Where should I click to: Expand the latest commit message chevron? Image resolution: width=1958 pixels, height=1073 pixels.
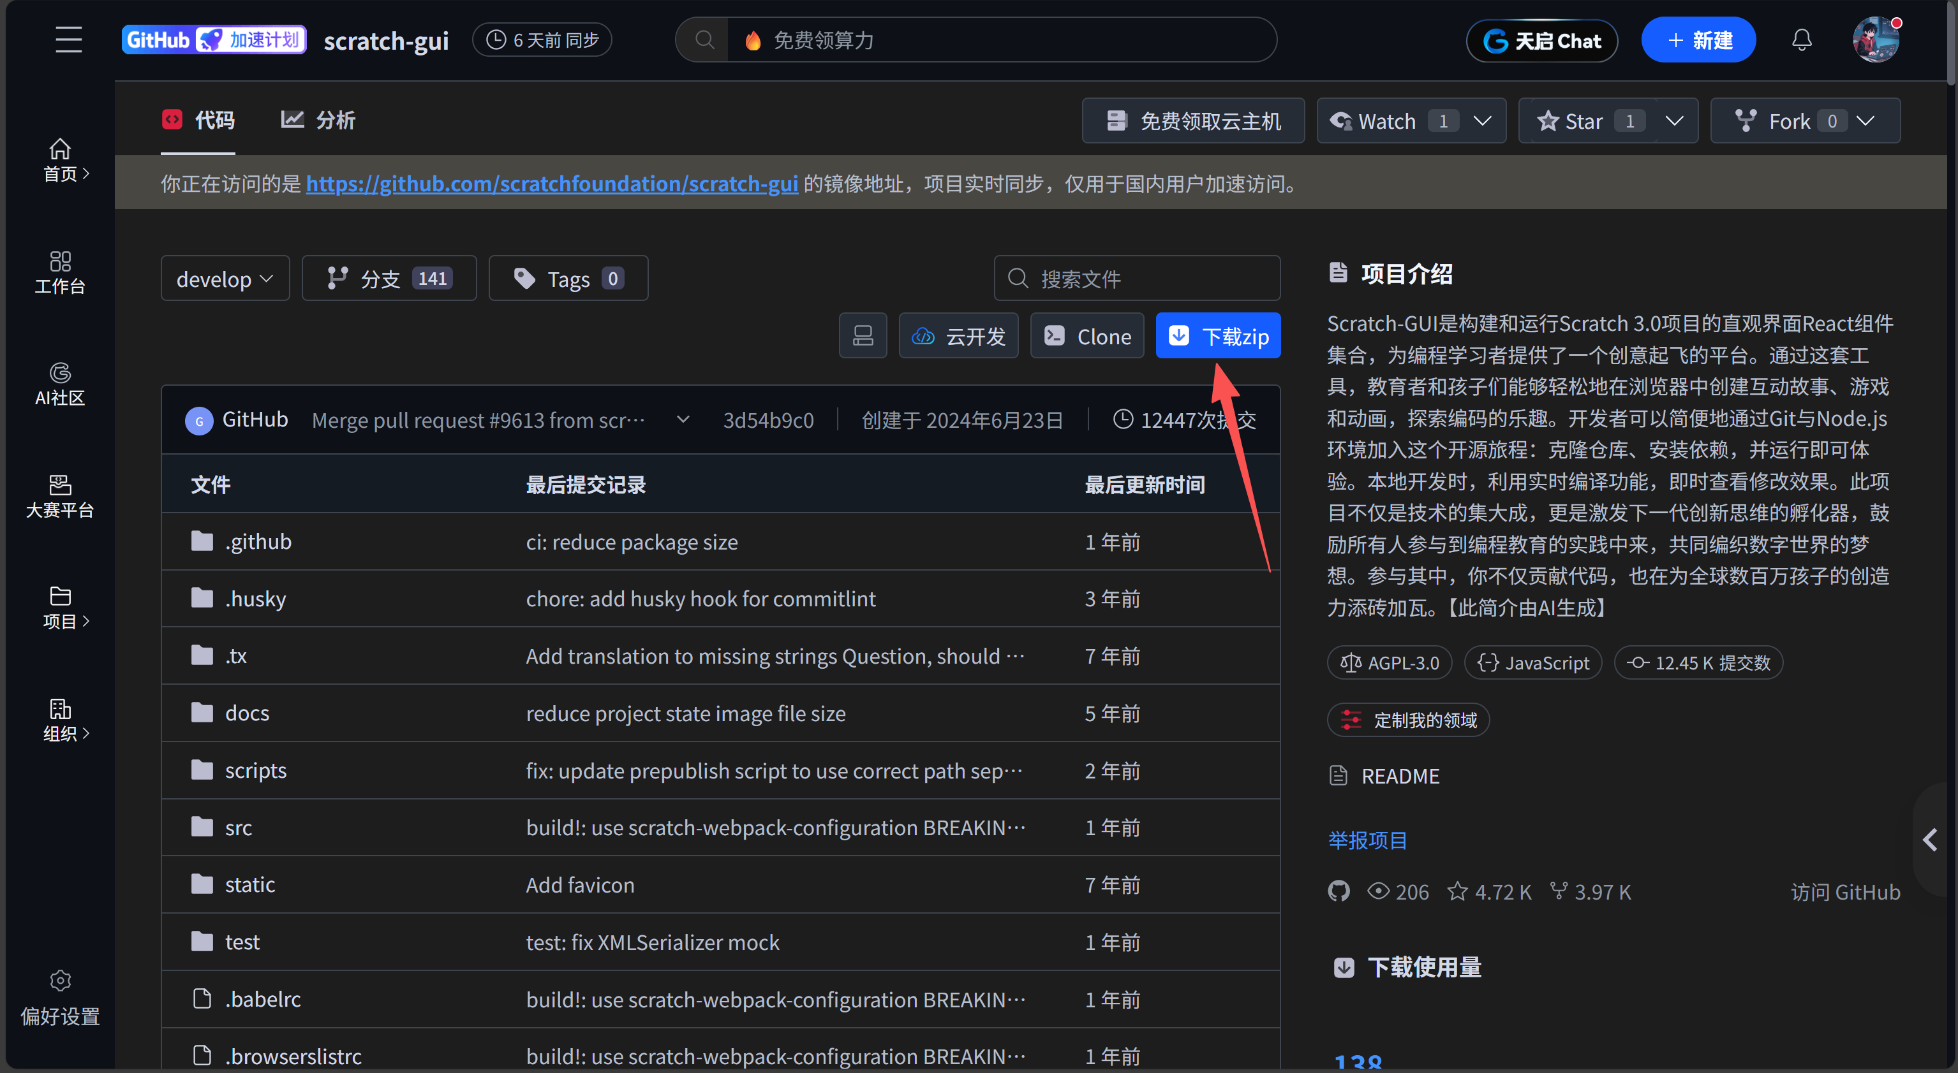click(x=683, y=419)
